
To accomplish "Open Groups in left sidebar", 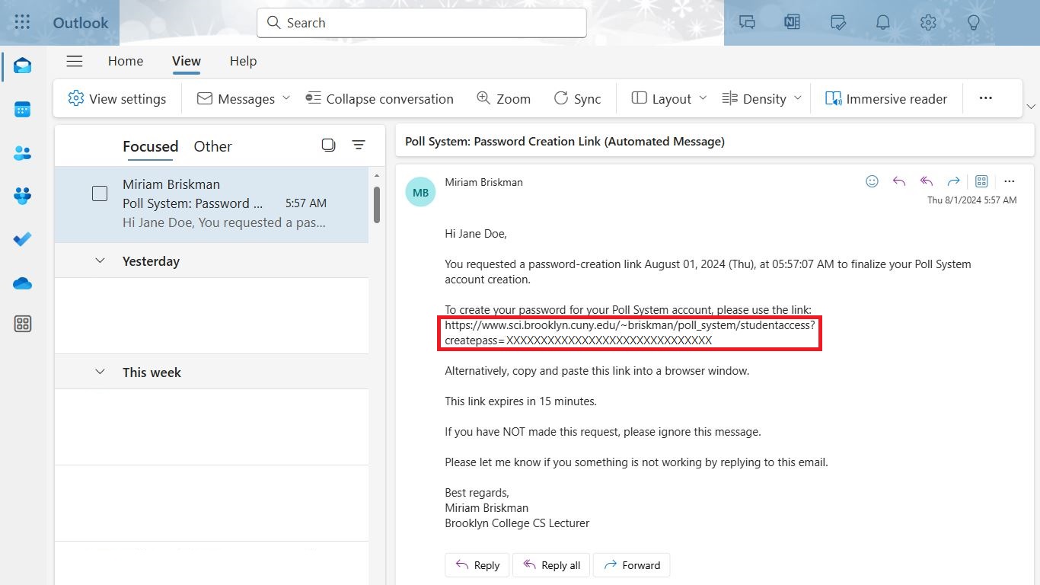I will [22, 196].
